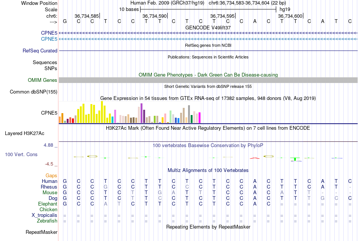Click the X_tropicalis alignment row label
Screen dimensions: 358x241
[x=44, y=215]
